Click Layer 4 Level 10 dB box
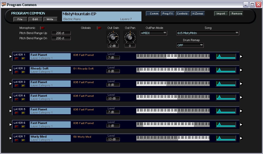The width and height of the screenshot is (263, 154). point(113,98)
